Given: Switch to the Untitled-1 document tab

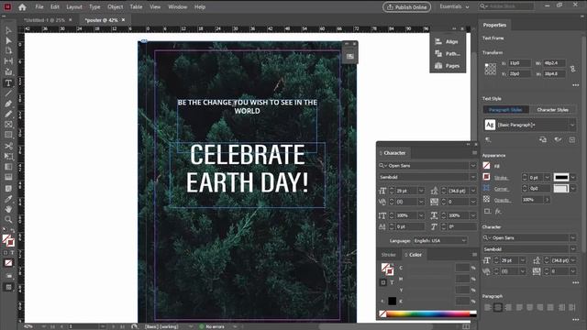Looking at the screenshot, I should click(44, 20).
